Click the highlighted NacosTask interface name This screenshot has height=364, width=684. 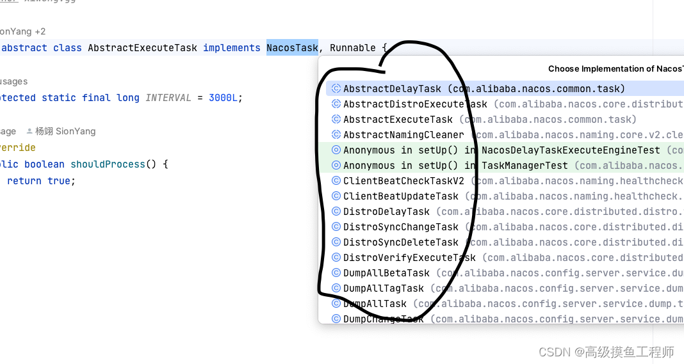pos(292,47)
